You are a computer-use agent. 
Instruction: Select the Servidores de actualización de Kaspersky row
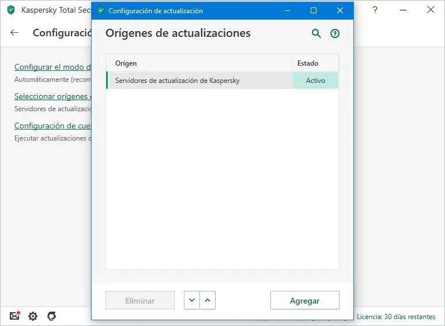coord(223,81)
